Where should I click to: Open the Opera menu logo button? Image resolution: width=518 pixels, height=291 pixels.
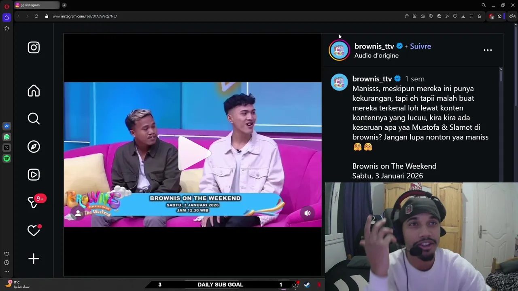coord(6,6)
